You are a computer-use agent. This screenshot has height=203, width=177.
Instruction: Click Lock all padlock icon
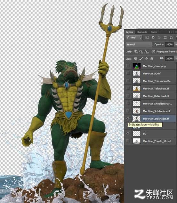tap(152, 59)
